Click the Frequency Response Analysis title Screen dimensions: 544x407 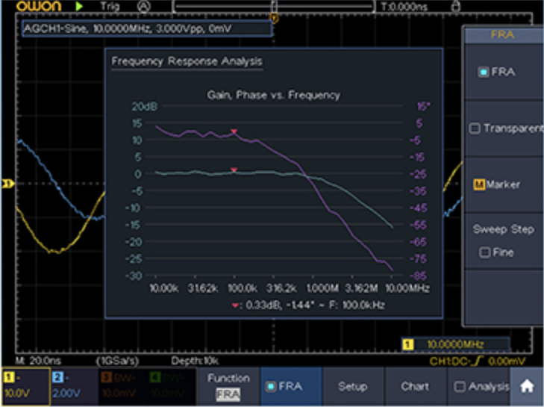187,61
